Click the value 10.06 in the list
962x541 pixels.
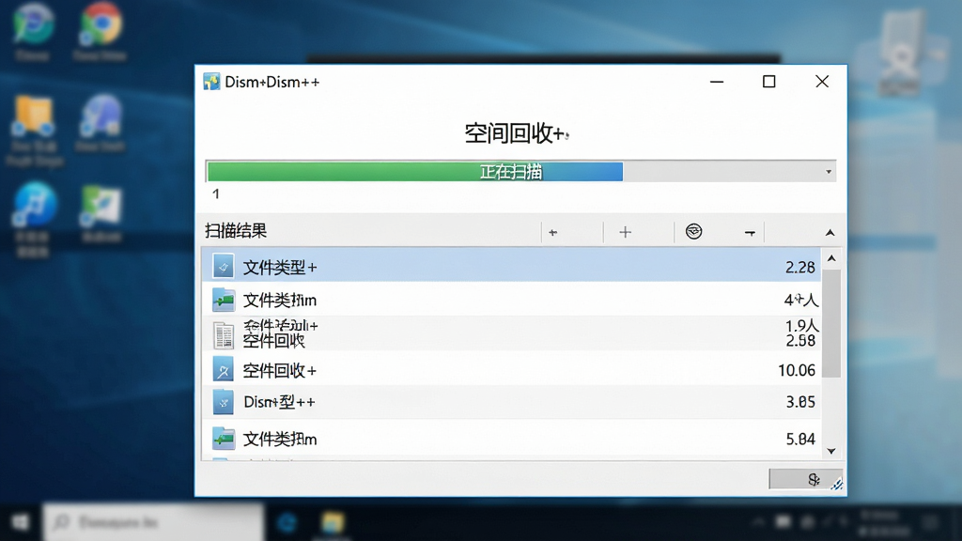[797, 370]
